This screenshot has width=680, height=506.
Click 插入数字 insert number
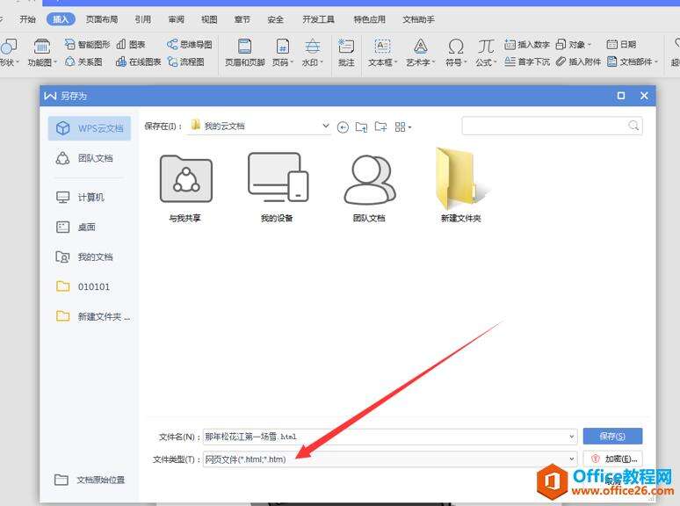pos(527,44)
